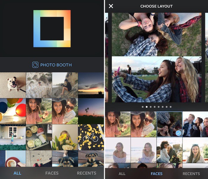Switch to RECENTS tab on left screen
The width and height of the screenshot is (208, 179).
coord(87,173)
